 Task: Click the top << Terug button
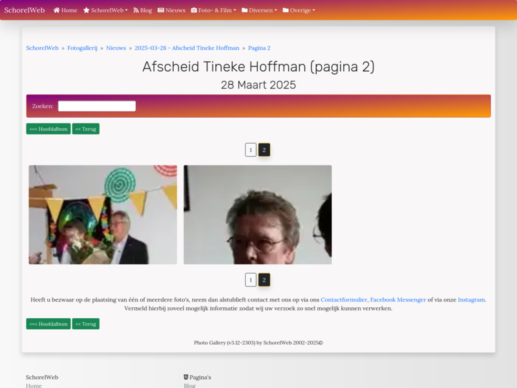[x=86, y=129]
